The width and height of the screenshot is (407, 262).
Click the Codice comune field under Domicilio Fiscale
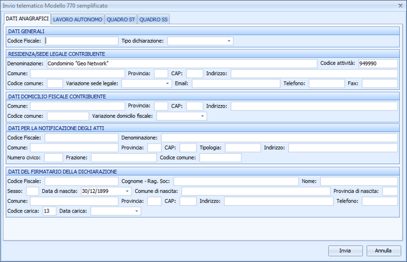click(68, 116)
